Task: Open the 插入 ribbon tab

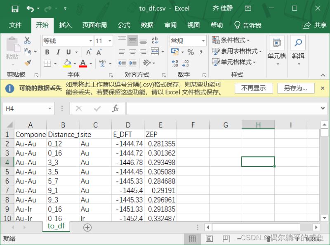Action: point(65,25)
